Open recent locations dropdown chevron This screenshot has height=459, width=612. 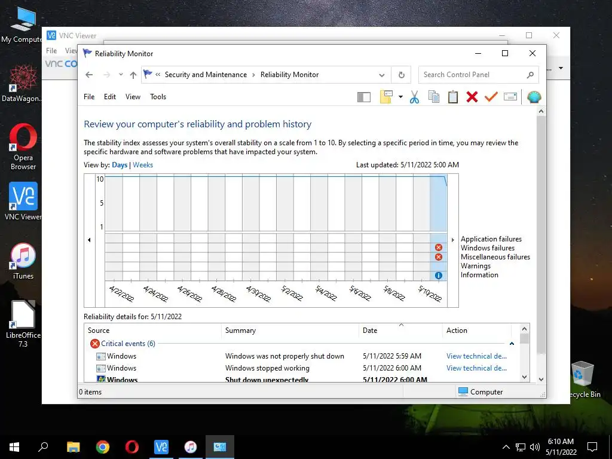click(121, 75)
